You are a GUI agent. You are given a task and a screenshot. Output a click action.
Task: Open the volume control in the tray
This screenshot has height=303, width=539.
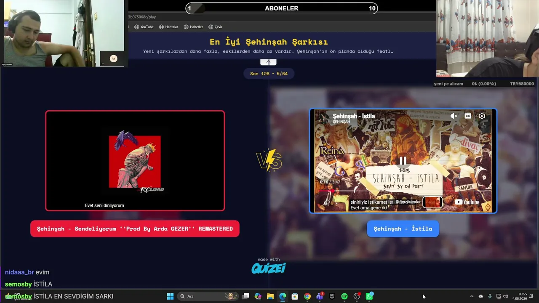click(505, 296)
